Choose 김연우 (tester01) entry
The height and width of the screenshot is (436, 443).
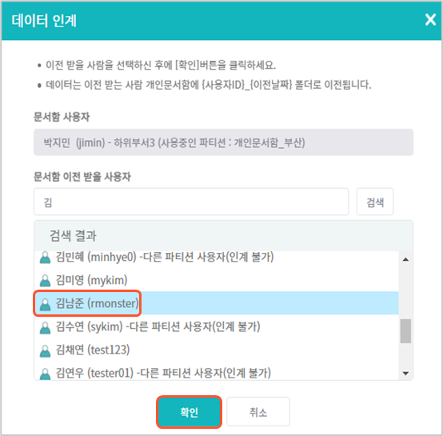(163, 373)
